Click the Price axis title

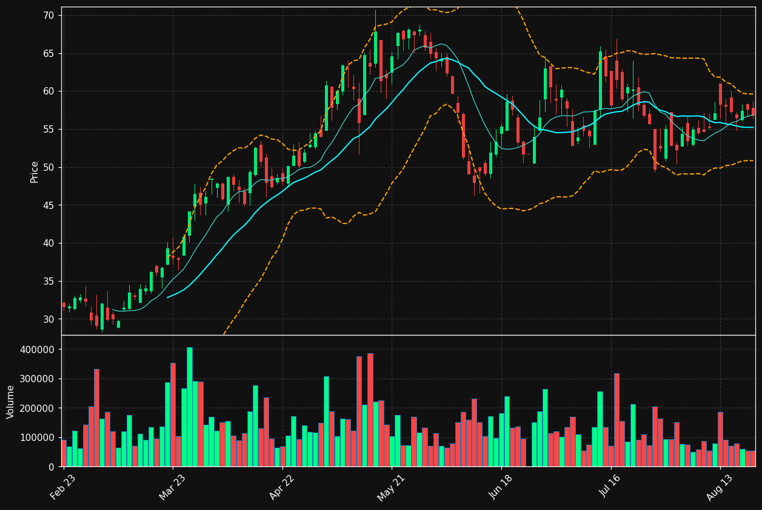35,171
